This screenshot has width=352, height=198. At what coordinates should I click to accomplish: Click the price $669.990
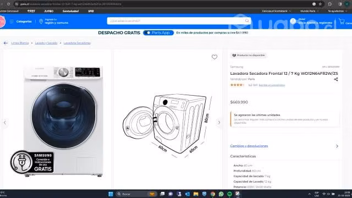(239, 102)
